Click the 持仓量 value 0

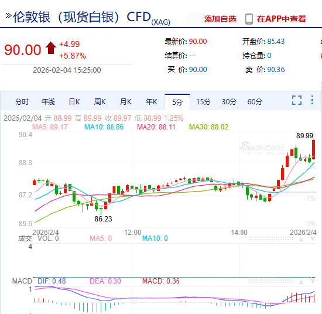pyautogui.click(x=269, y=56)
